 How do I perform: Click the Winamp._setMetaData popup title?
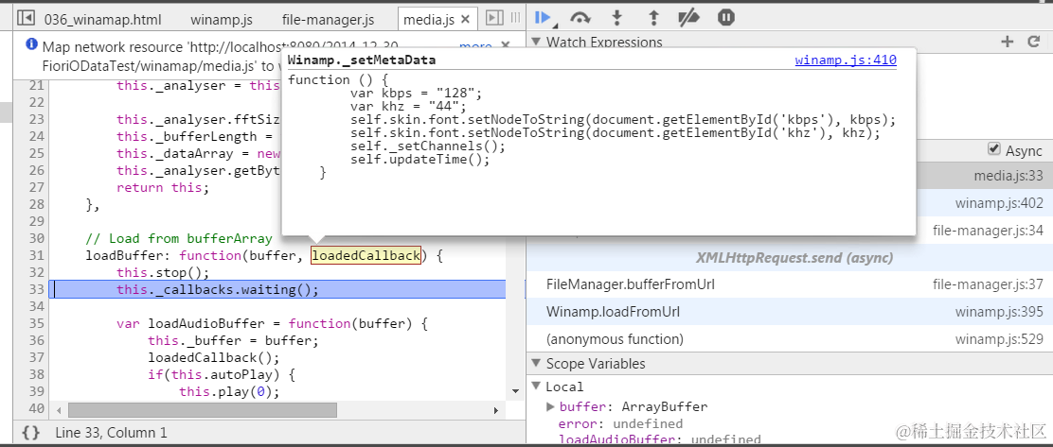(x=362, y=60)
